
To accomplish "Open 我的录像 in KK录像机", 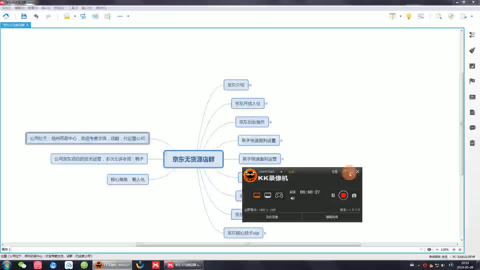I will [272, 217].
